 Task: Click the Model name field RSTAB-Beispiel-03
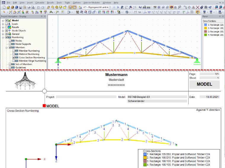[x=157, y=97]
